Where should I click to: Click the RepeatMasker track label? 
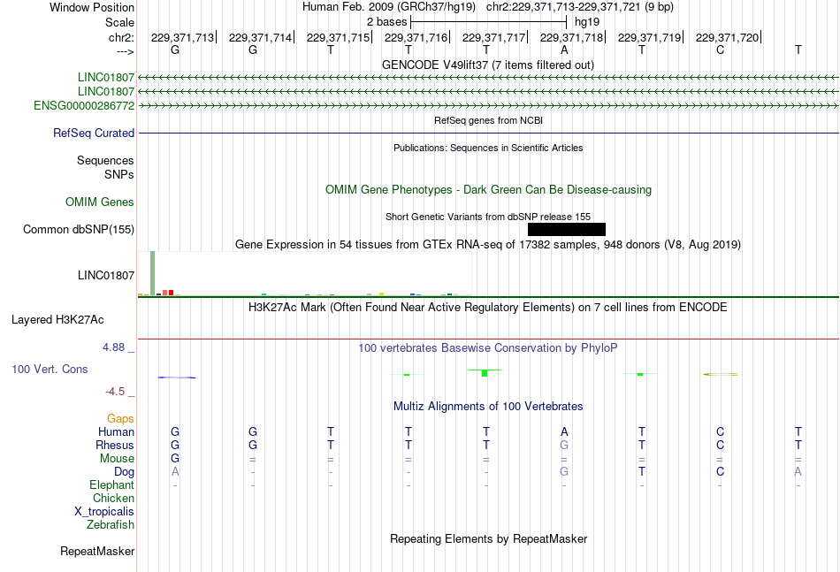coord(97,551)
